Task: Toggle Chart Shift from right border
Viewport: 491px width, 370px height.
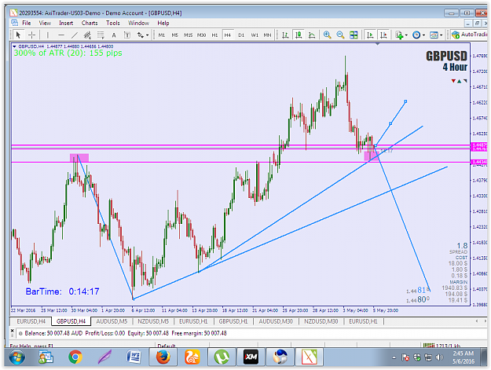Action: pyautogui.click(x=383, y=35)
